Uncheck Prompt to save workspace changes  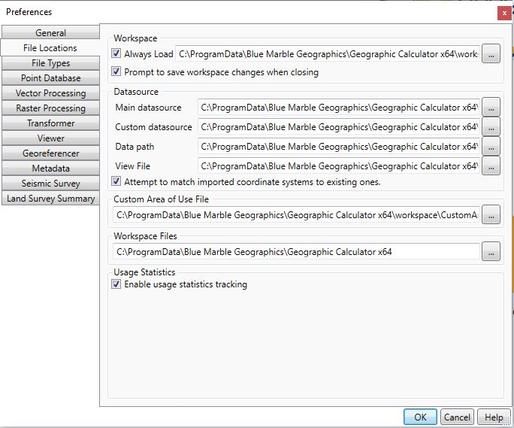coord(116,72)
